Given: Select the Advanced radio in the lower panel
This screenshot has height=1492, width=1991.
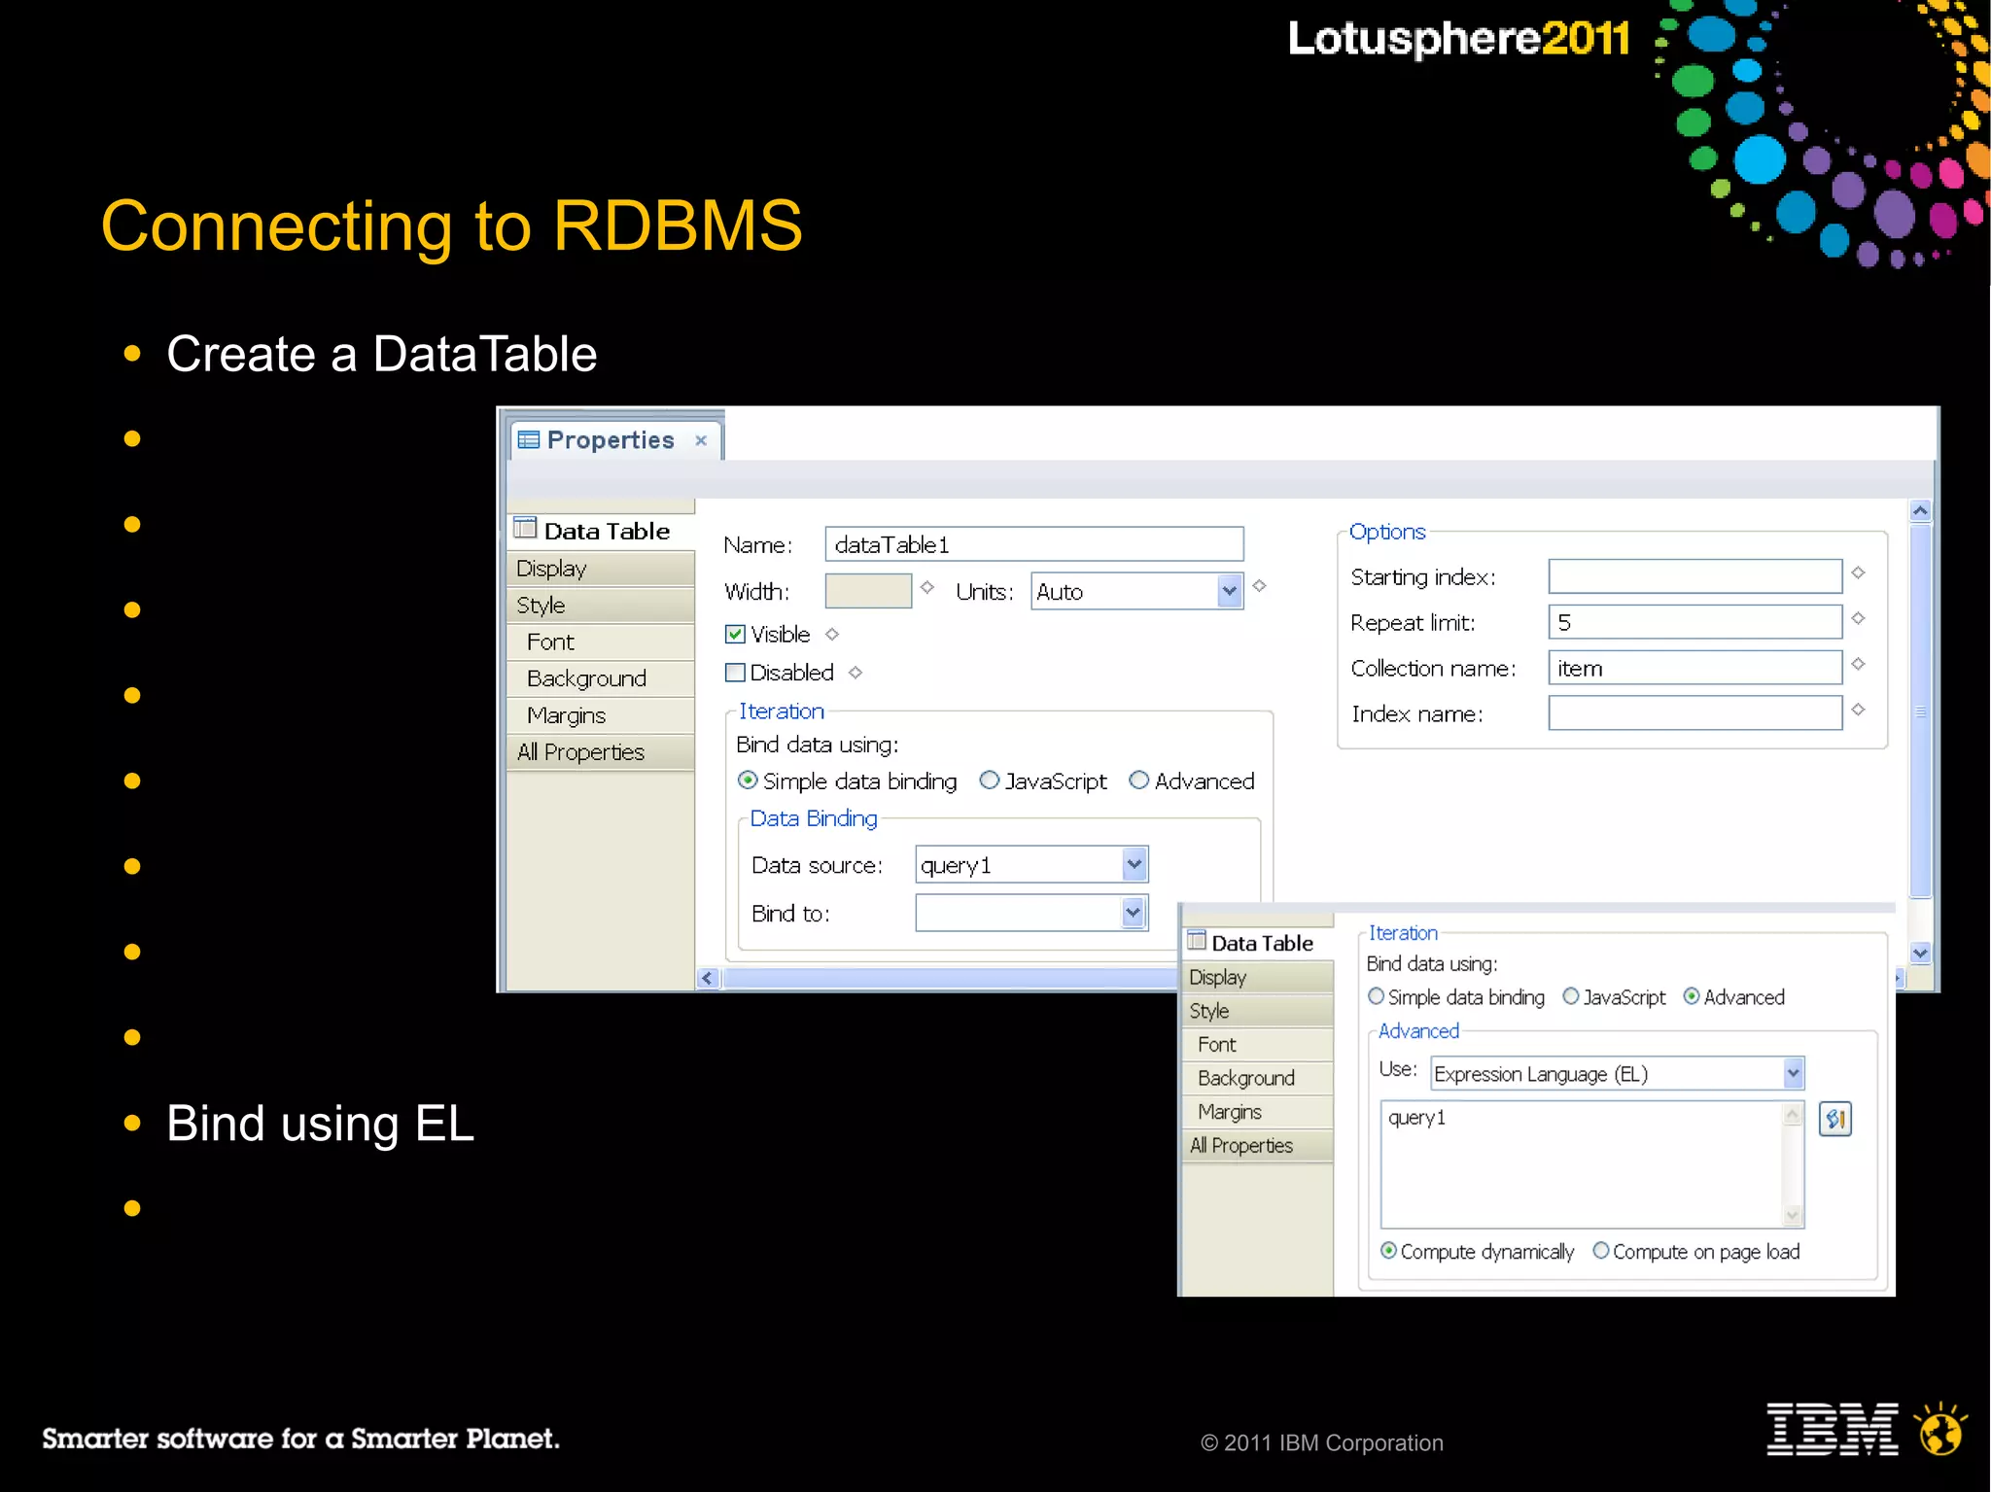Looking at the screenshot, I should pyautogui.click(x=1692, y=996).
